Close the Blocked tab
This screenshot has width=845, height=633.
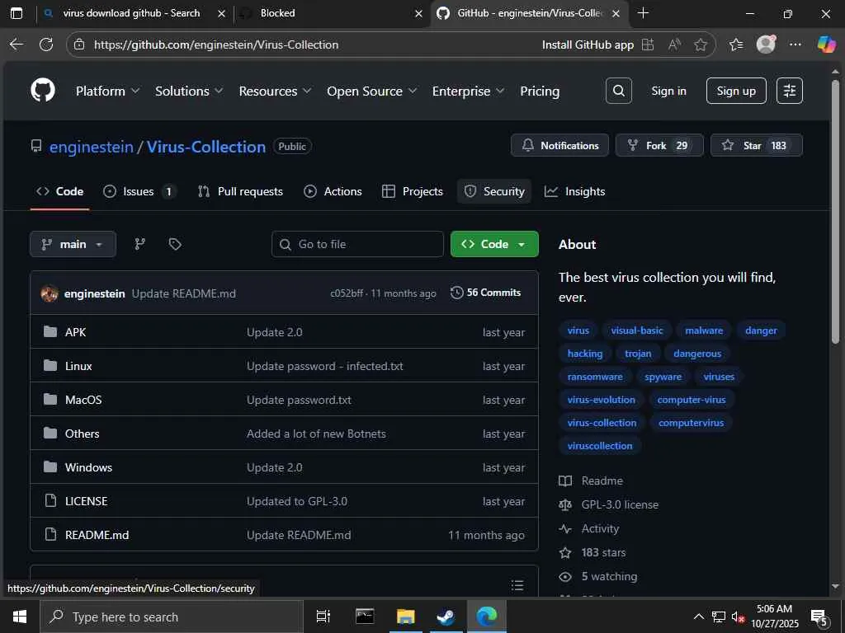point(418,13)
